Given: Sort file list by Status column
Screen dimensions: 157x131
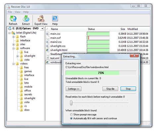Looking at the screenshot, I should click(x=91, y=29).
